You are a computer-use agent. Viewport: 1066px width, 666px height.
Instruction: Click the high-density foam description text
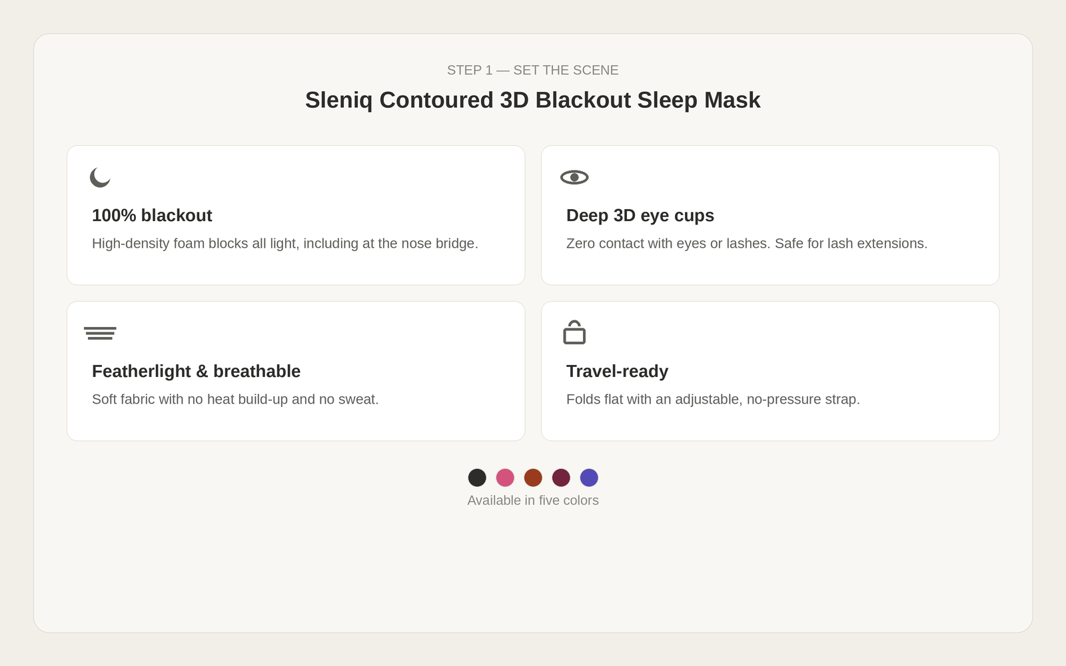click(285, 244)
